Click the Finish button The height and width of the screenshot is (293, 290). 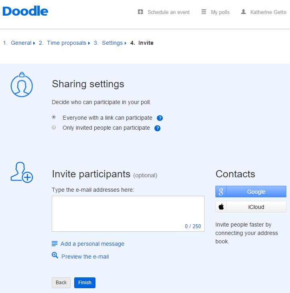point(85,283)
